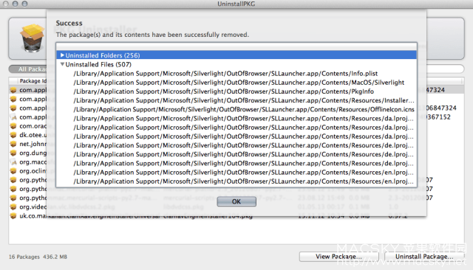
Task: Select the org.oclin package row text
Action: [x=33, y=171]
